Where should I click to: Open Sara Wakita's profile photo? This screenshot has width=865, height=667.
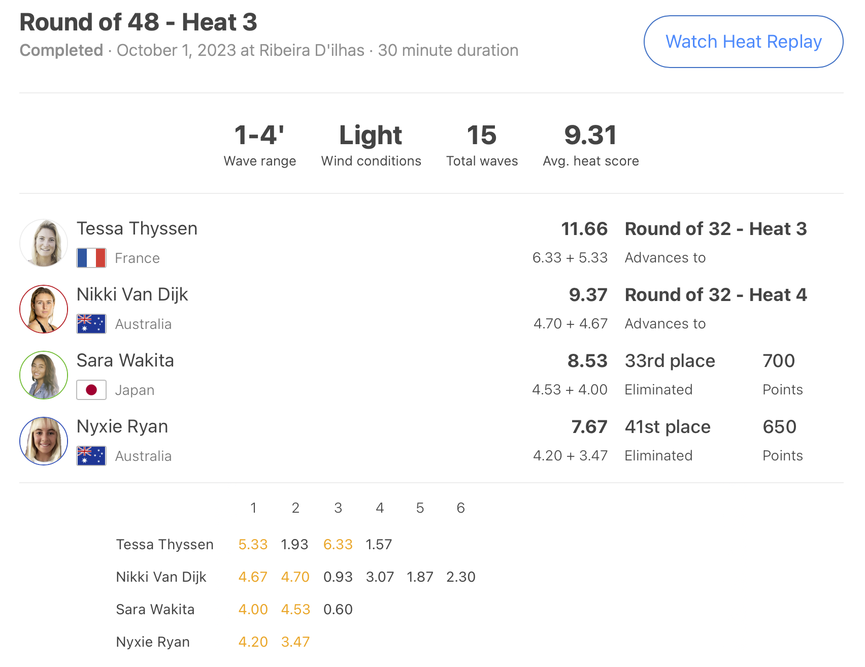(x=44, y=375)
